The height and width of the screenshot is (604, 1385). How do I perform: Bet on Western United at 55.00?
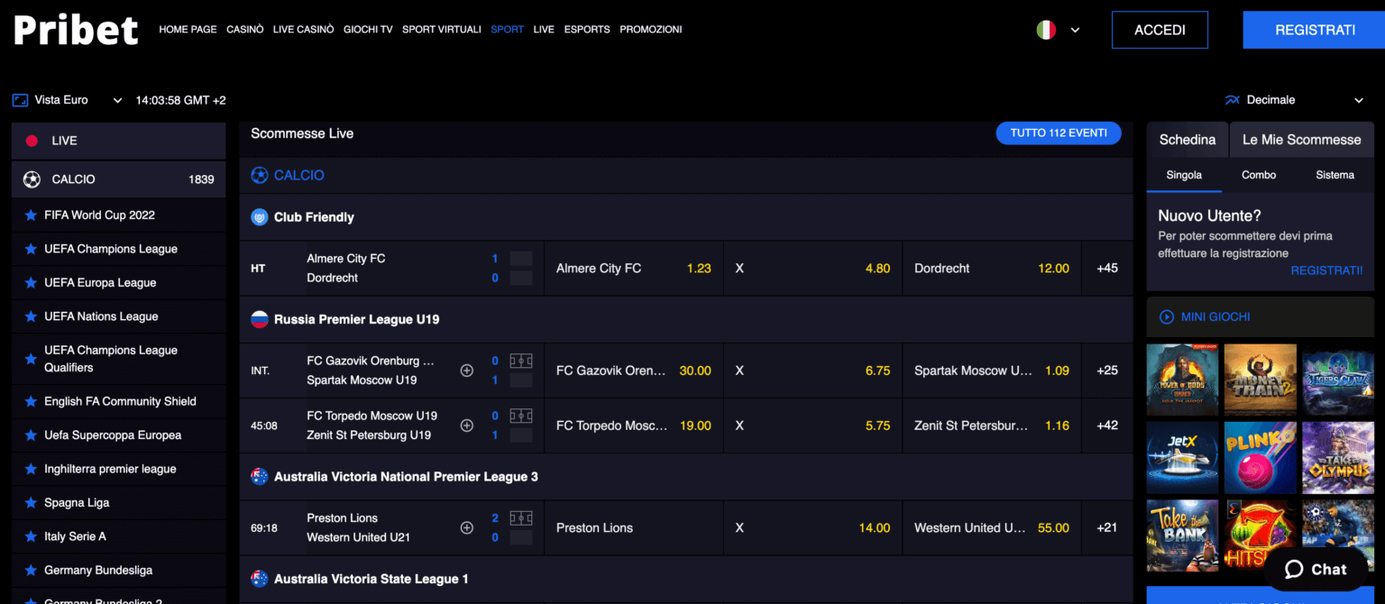(992, 528)
